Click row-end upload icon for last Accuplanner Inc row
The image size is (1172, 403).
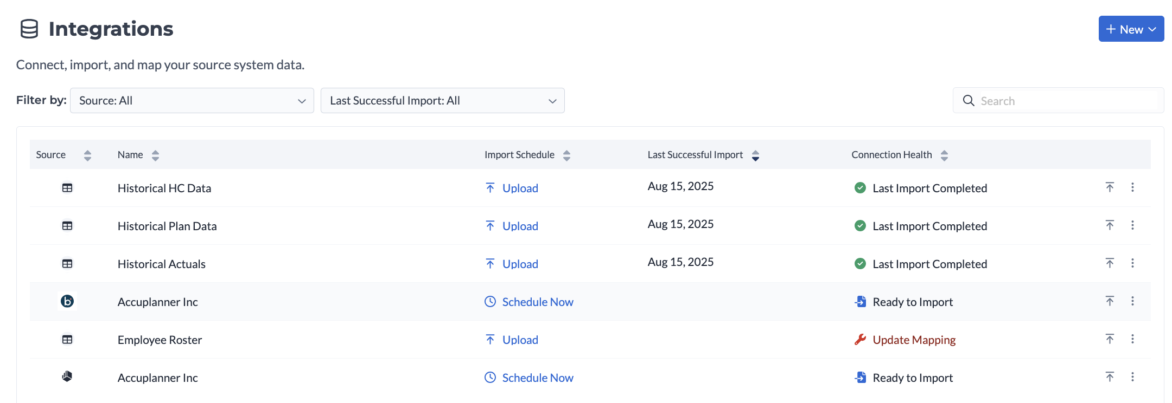coord(1110,377)
